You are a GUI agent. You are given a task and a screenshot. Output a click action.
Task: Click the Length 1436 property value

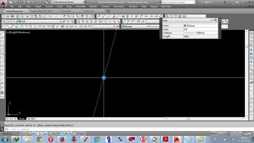200,36
